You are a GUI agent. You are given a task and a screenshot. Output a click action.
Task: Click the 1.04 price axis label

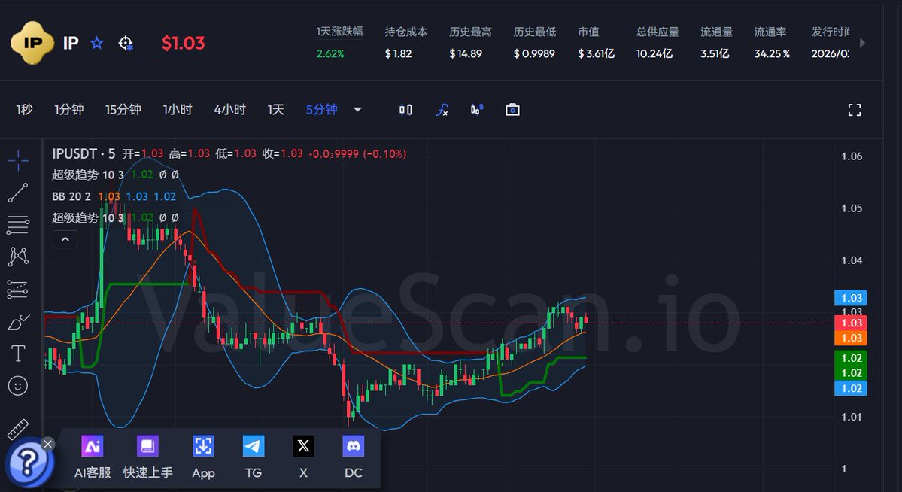852,261
